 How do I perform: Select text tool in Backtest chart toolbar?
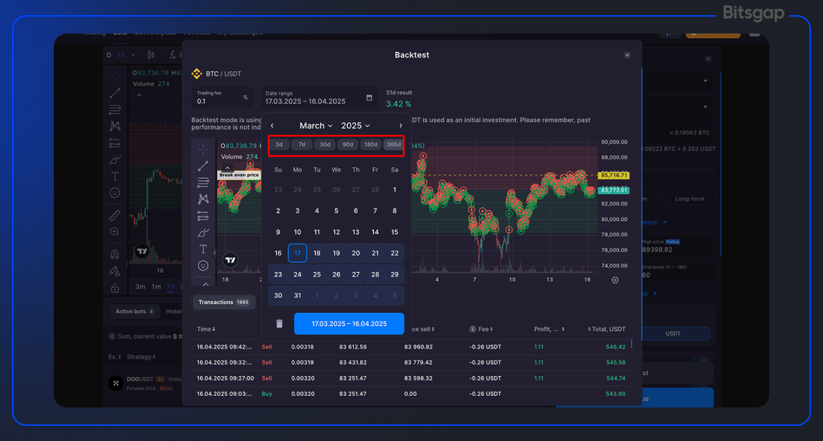click(x=203, y=249)
